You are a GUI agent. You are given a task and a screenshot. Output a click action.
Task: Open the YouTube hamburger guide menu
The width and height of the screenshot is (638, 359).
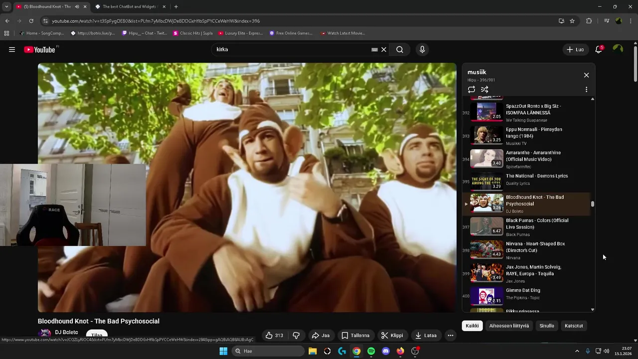point(12,49)
